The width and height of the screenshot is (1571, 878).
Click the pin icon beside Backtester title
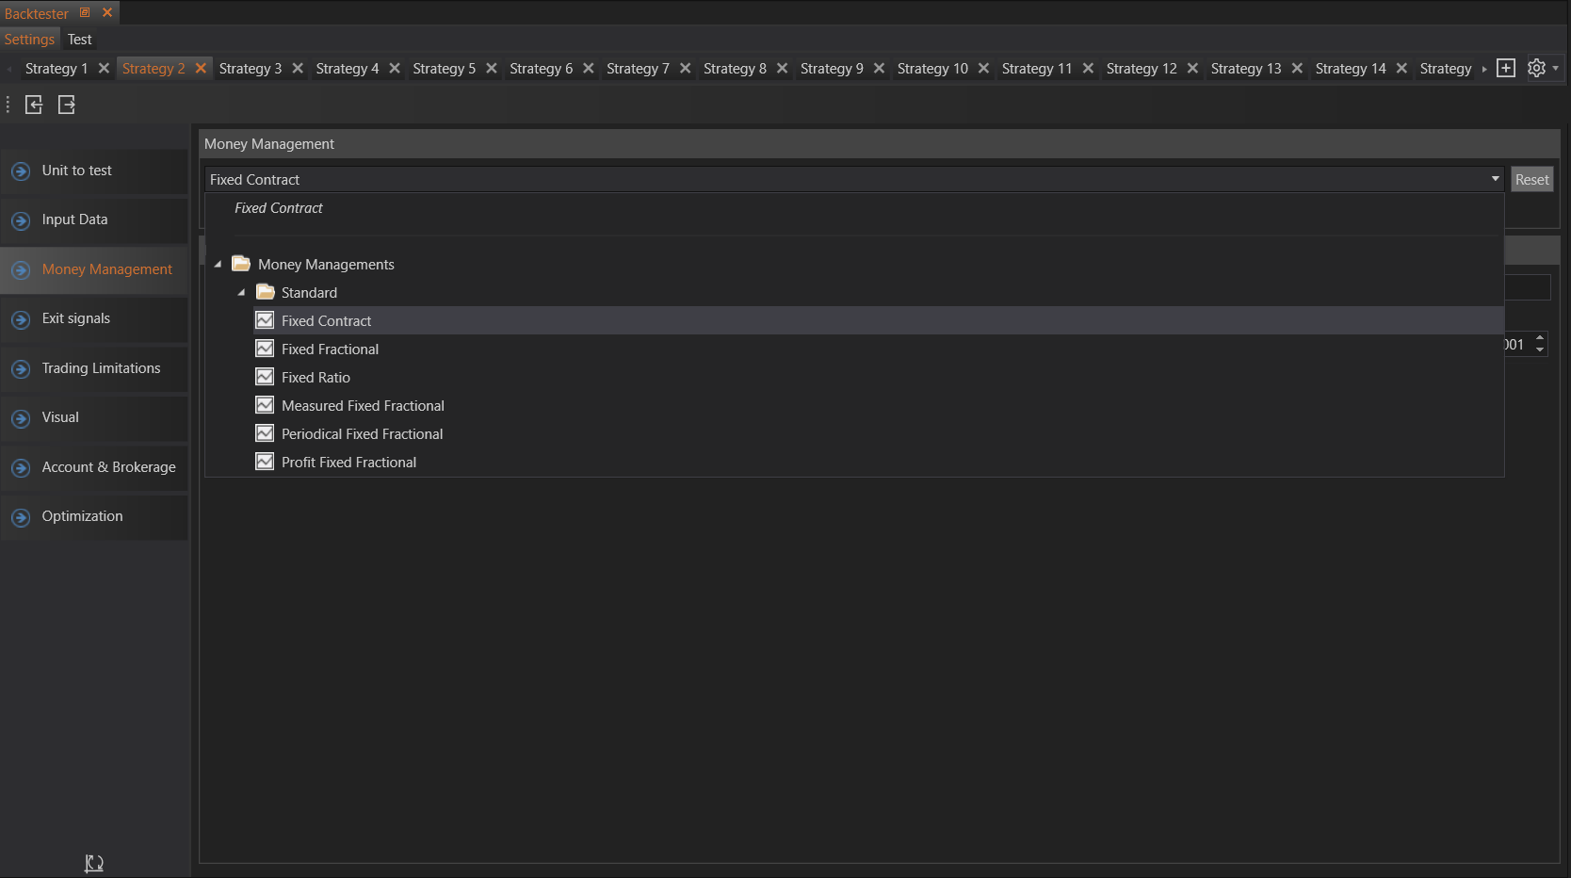85,12
